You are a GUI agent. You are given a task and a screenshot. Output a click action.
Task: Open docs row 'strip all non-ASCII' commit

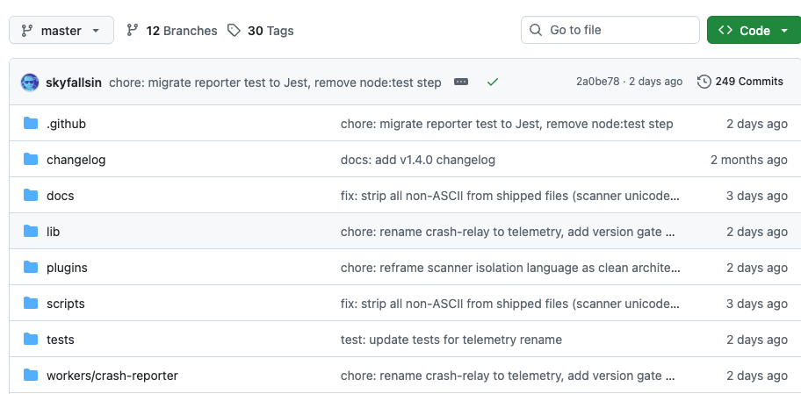[x=510, y=196]
